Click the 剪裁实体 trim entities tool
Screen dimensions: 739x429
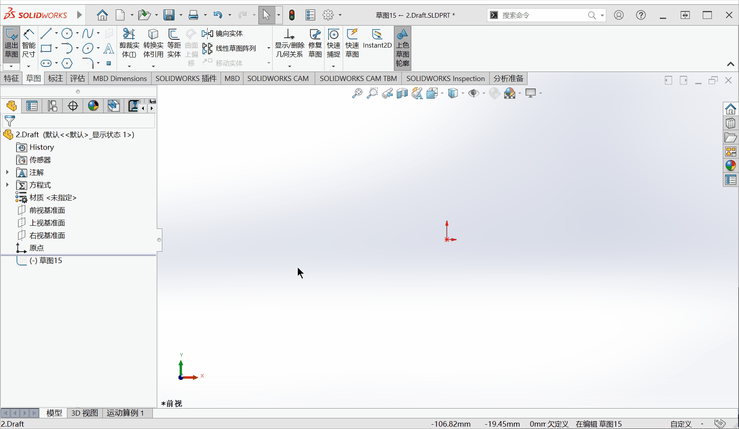coord(129,44)
